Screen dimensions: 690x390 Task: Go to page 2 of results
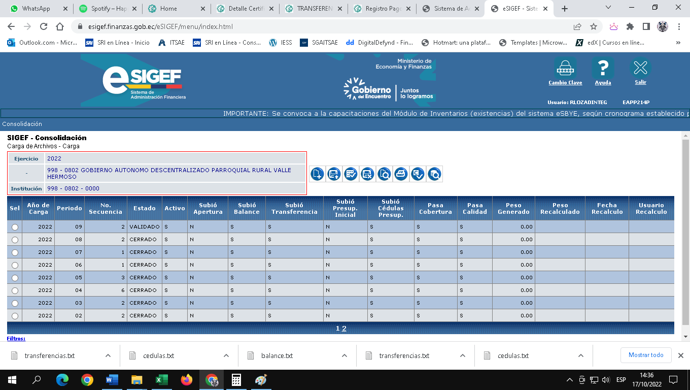pyautogui.click(x=344, y=329)
